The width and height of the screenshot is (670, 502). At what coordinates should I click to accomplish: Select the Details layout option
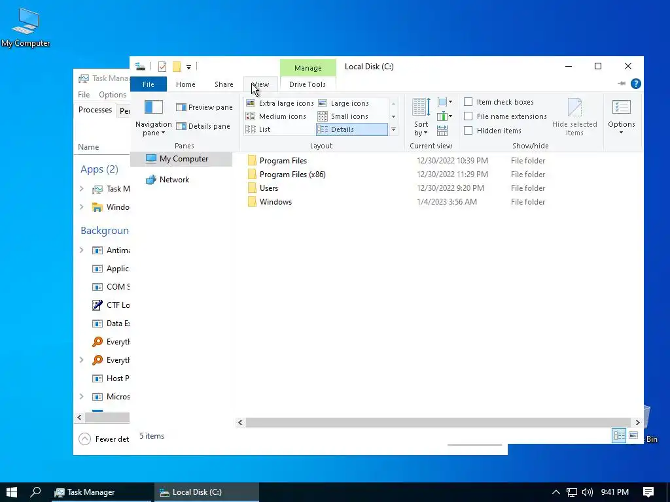351,129
